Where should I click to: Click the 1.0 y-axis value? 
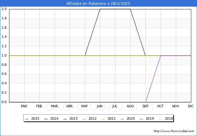click(4, 55)
